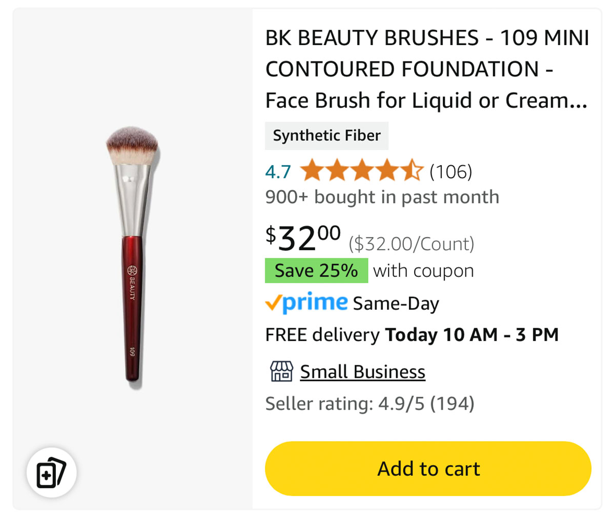Click the Same-Day delivery label
Viewport: 615px width, 521px height.
[396, 304]
